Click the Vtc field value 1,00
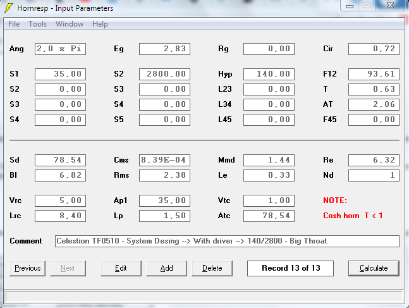Screen dimensions: 409x308 [x=269, y=200]
